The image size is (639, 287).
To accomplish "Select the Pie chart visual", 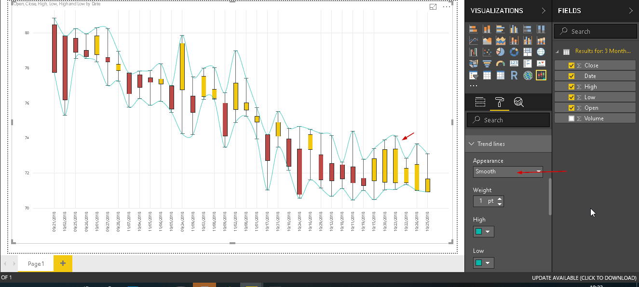I will point(501,52).
